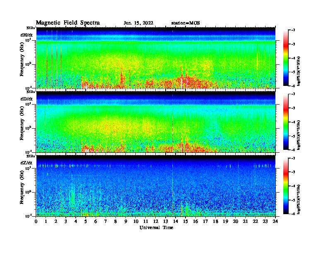The image size is (328, 254).
Task: Click hour tick label '7' on time axis
Action: [106, 221]
